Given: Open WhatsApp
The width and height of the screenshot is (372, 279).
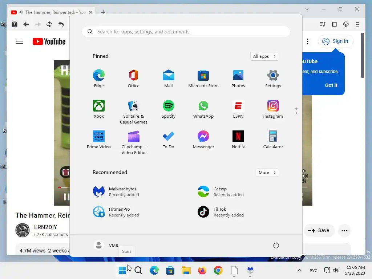Looking at the screenshot, I should 203,109.
